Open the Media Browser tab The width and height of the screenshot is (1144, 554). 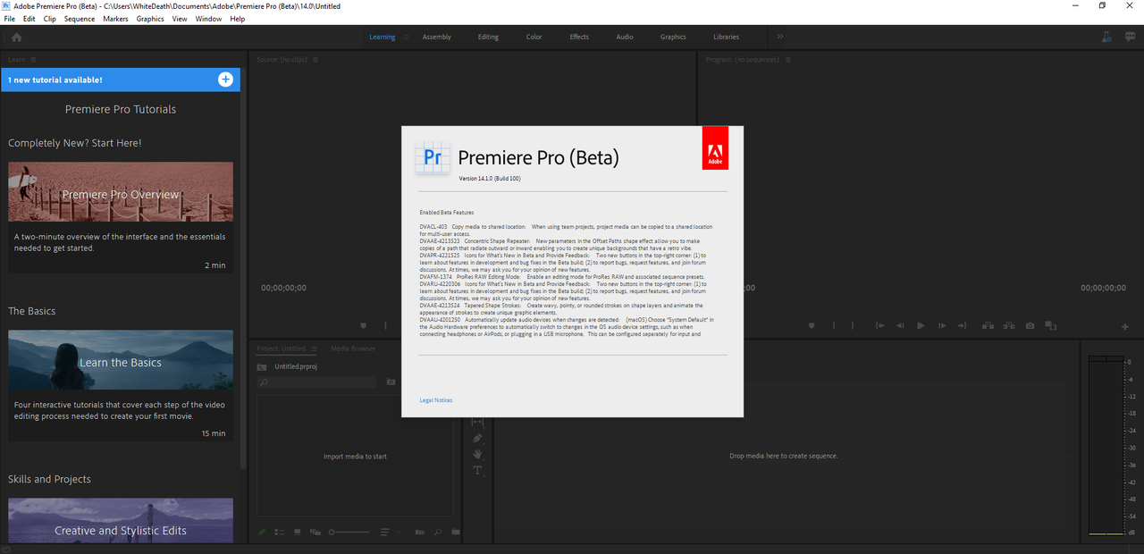click(x=353, y=348)
